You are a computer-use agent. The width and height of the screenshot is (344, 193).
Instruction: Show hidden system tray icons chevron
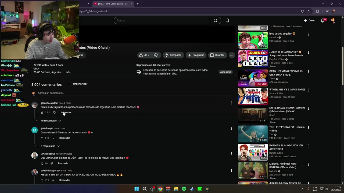(x=303, y=189)
